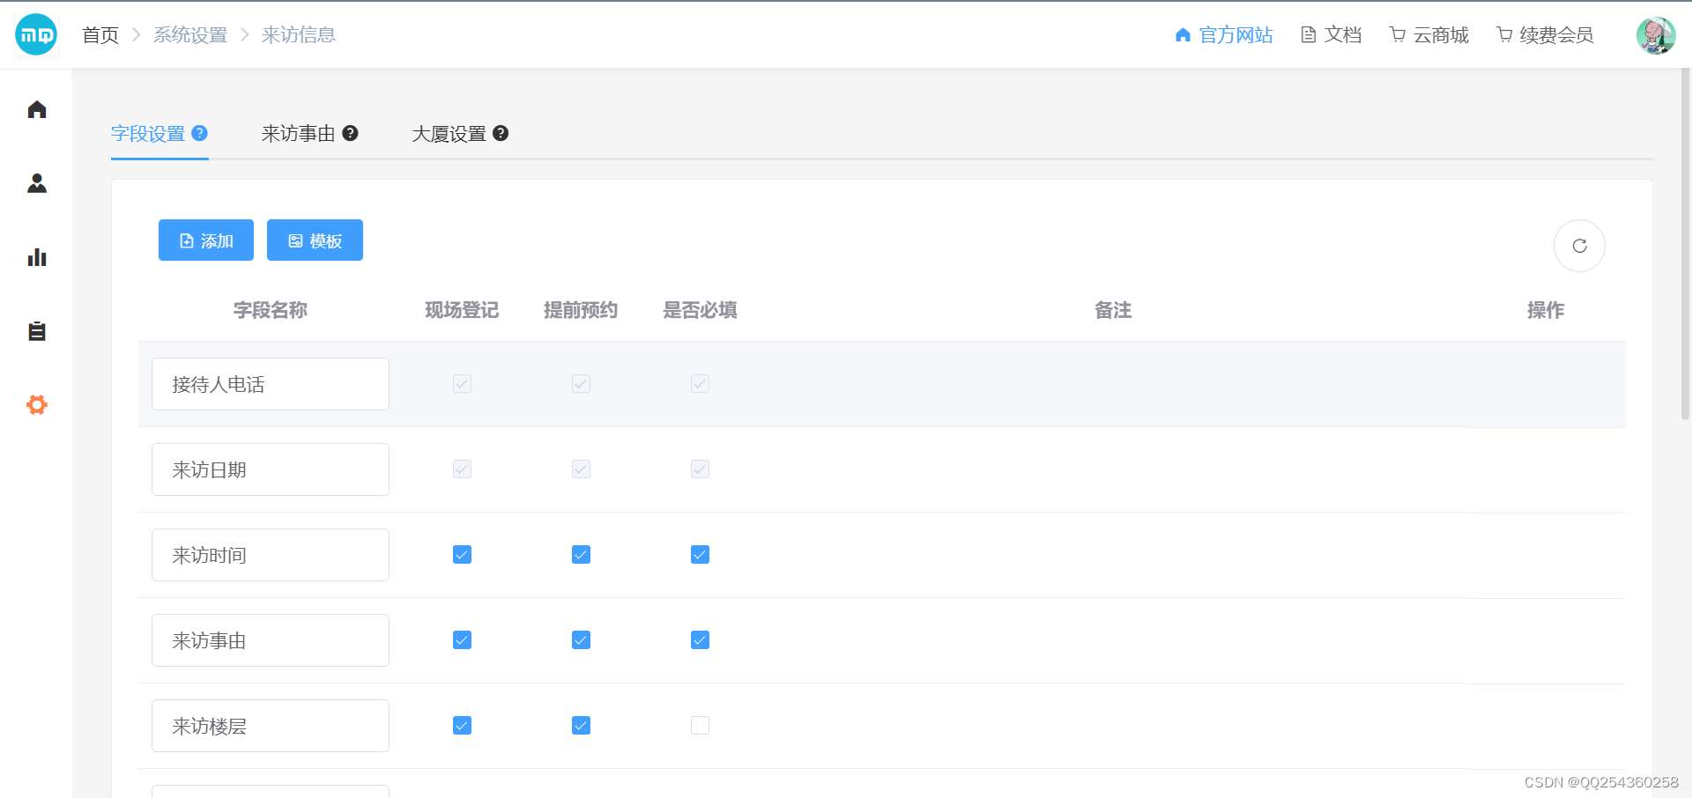Click the 来访时间 field name input
Screen dimensions: 1692x798
tap(271, 555)
